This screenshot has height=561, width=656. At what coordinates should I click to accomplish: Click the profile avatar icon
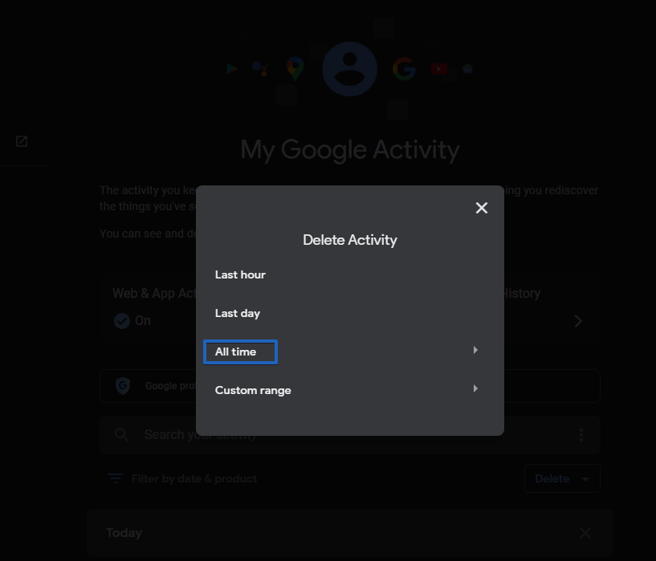[349, 69]
